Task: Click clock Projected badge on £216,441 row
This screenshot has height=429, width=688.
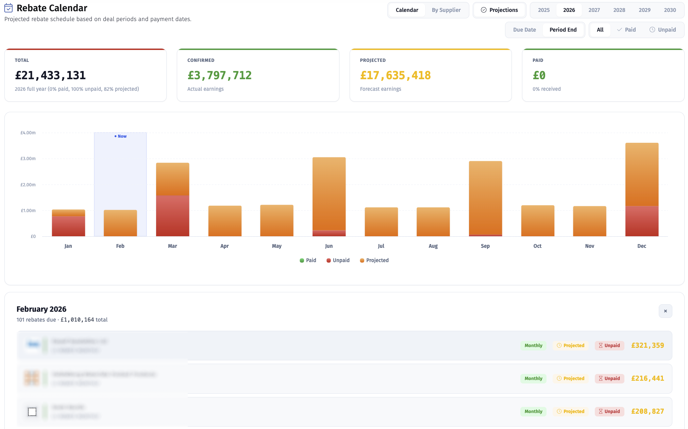Action: pyautogui.click(x=570, y=378)
